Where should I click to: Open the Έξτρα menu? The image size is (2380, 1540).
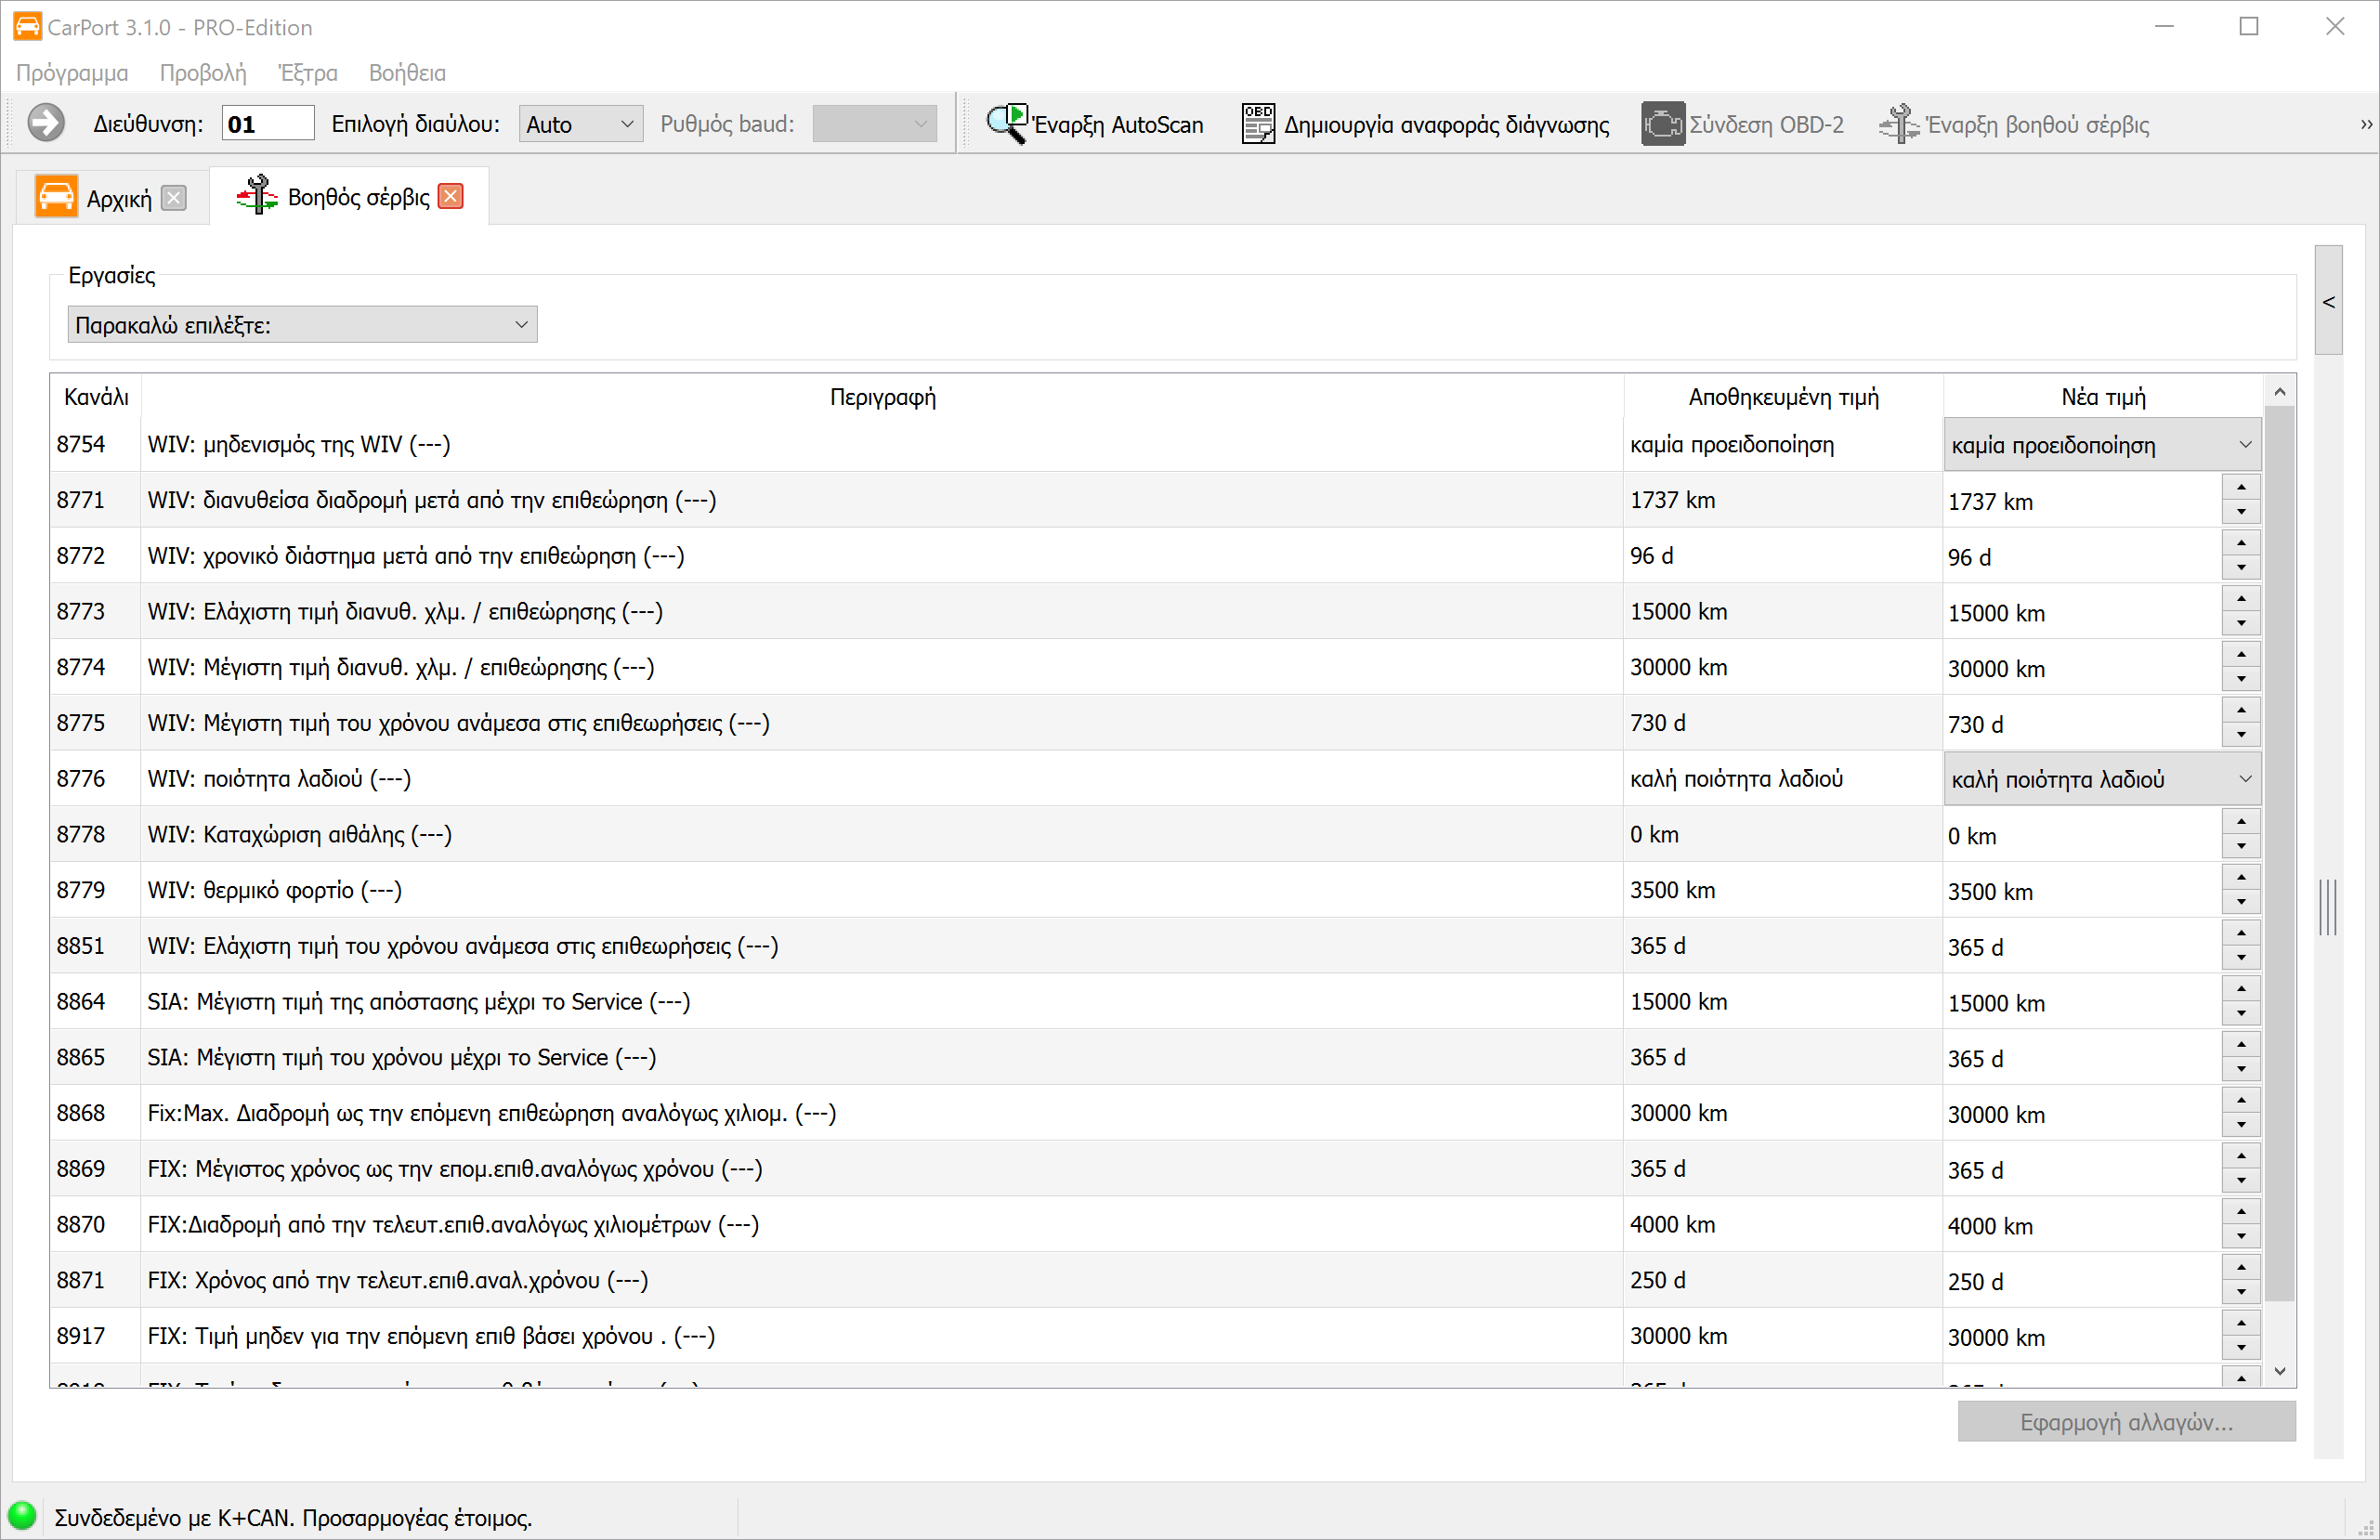[x=307, y=73]
